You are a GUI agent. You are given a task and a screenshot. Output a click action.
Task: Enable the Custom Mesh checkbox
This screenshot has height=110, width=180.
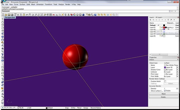165,81
